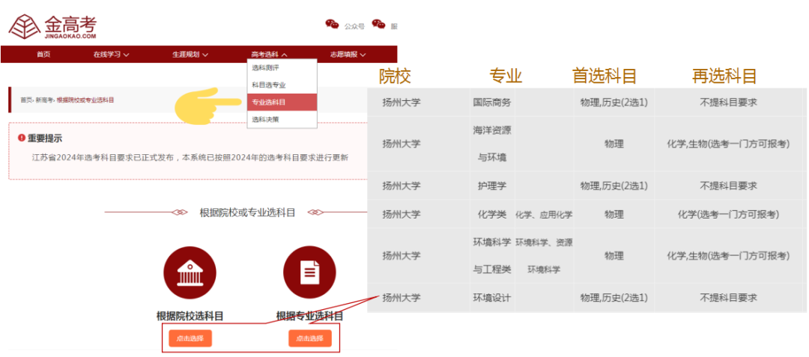Image resolution: width=809 pixels, height=357 pixels.
Task: Click the 江苏省2024年选考科目要求 notice text
Action: click(190, 157)
